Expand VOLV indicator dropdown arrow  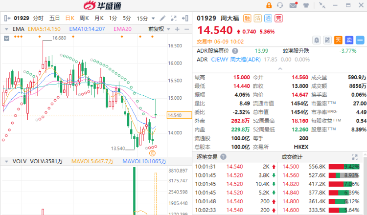point(6,161)
